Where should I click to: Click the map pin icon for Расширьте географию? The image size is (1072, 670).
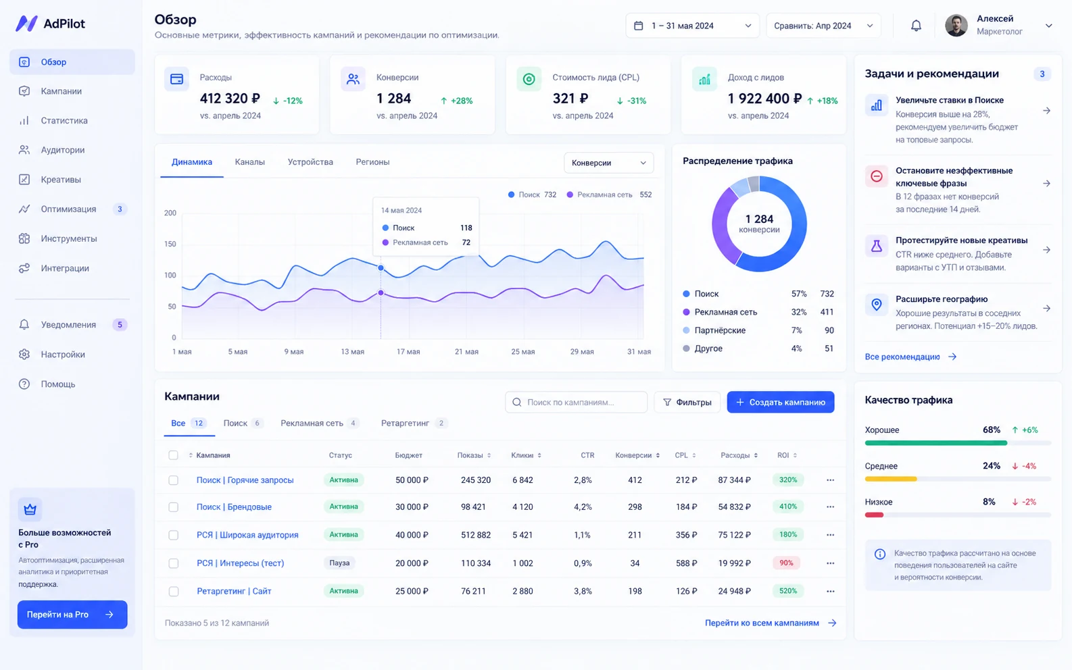[x=877, y=305]
